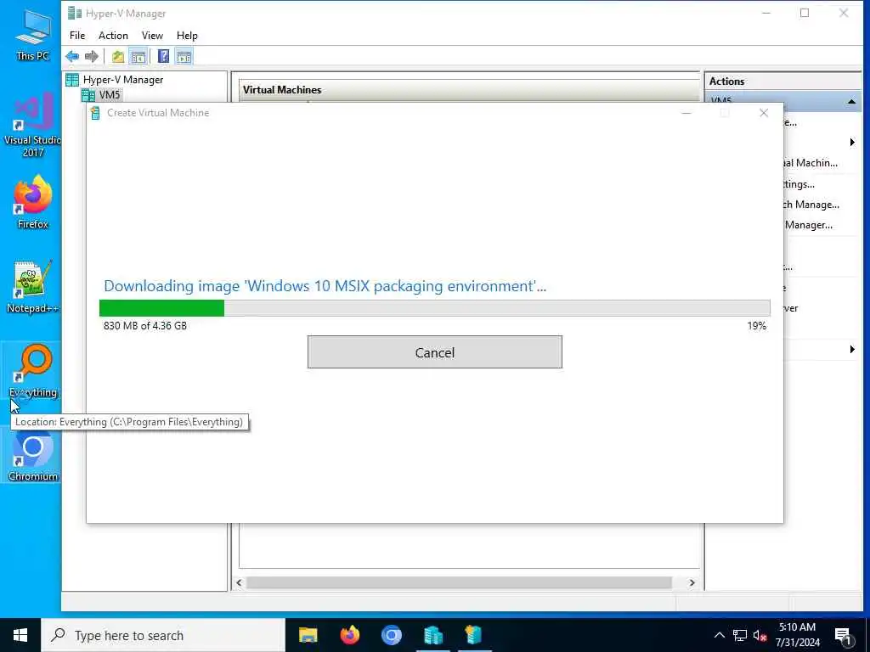Open the View menu
Viewport: 870px width, 652px height.
(152, 36)
